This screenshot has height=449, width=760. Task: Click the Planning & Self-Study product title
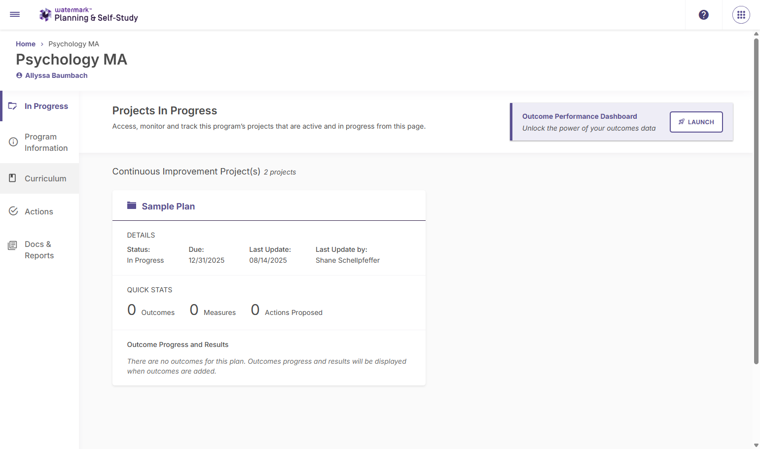click(x=96, y=18)
